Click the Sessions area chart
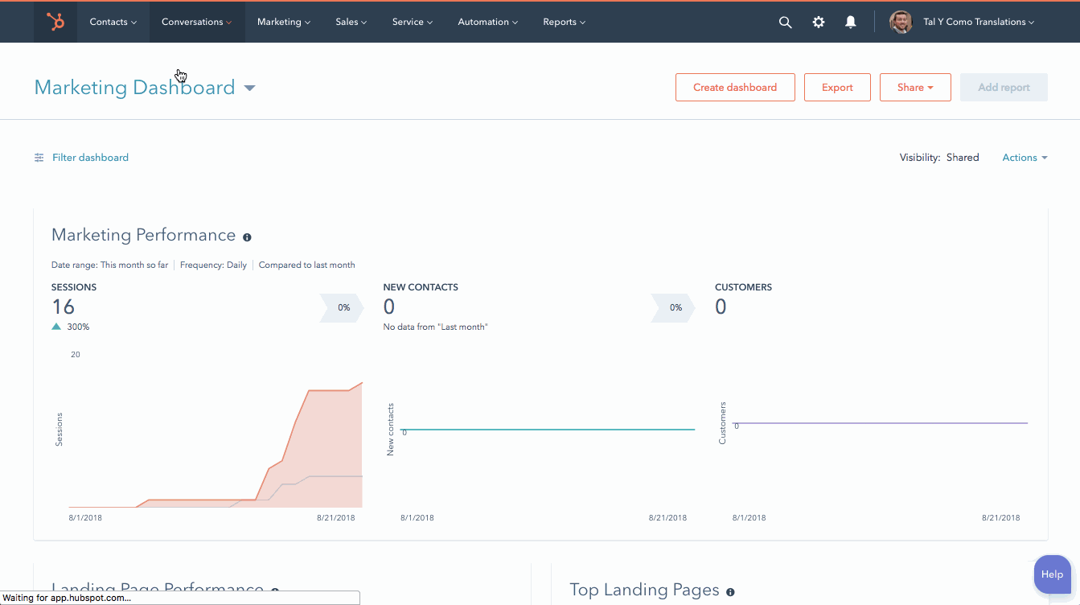 (x=322, y=459)
